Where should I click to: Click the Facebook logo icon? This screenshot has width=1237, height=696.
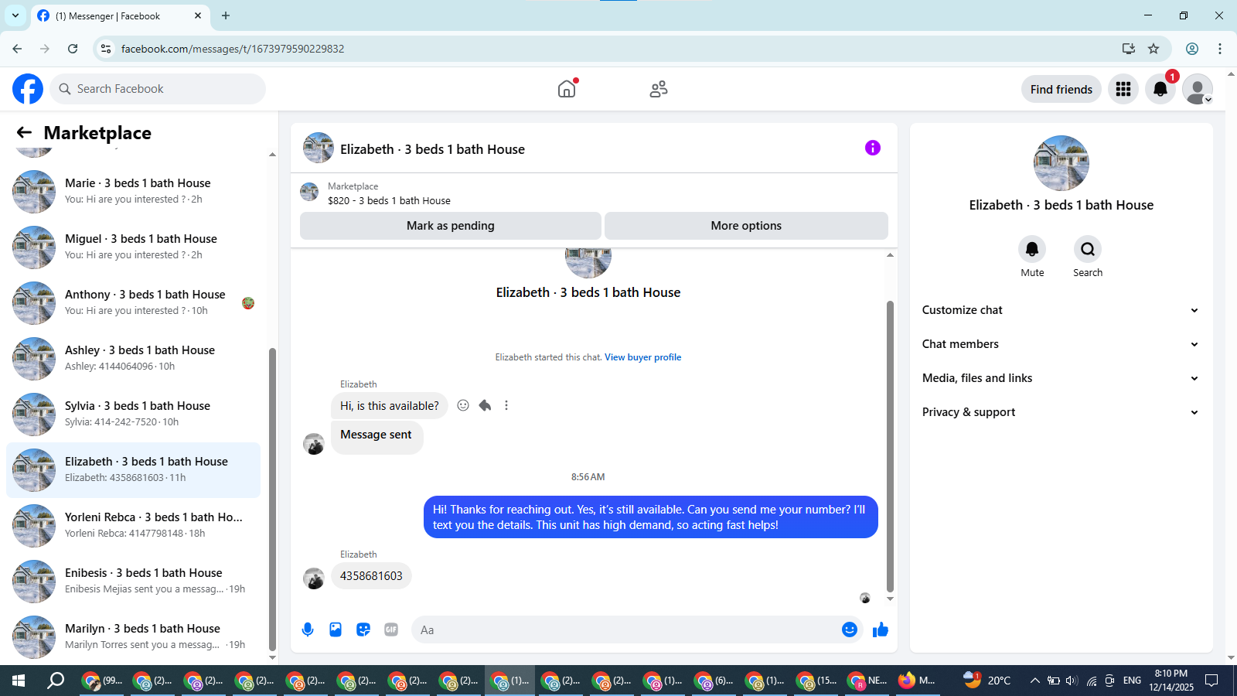tap(28, 89)
